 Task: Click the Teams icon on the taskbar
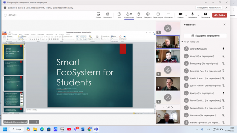click(x=96, y=129)
